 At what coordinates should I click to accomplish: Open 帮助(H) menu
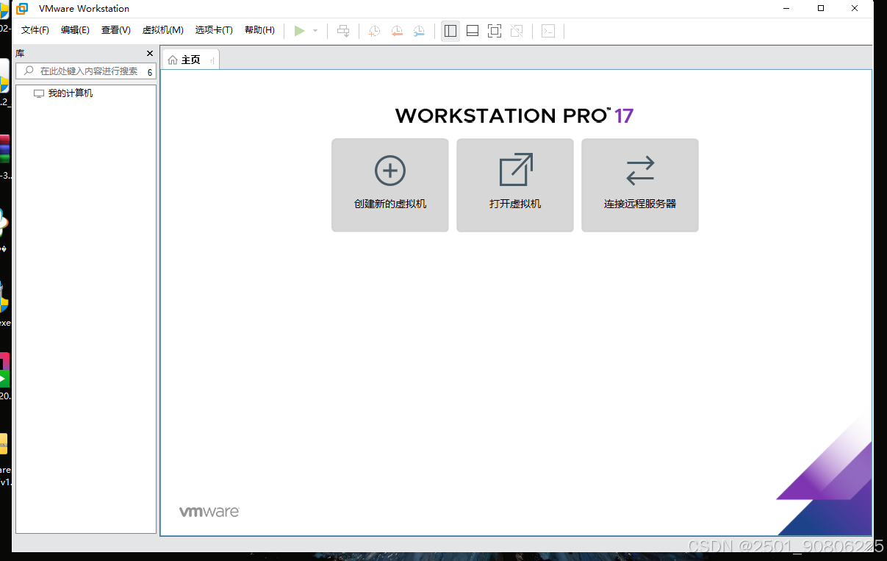pos(259,30)
